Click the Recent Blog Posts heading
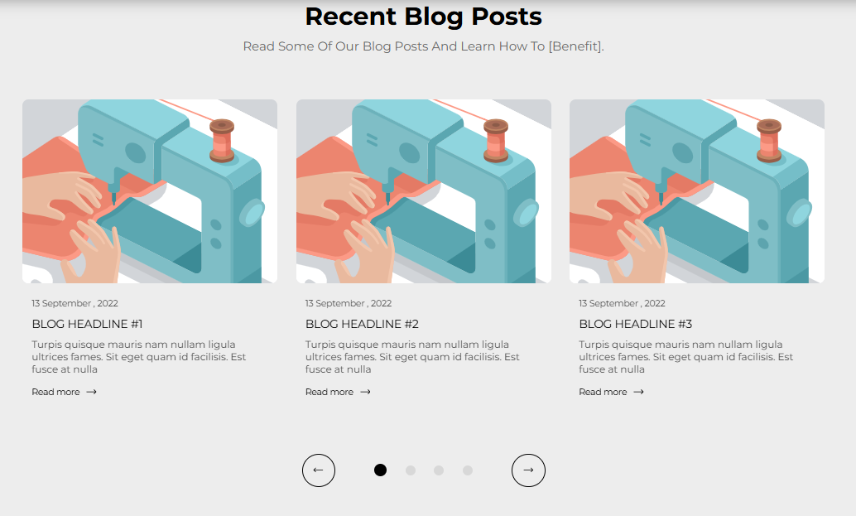 coord(424,17)
